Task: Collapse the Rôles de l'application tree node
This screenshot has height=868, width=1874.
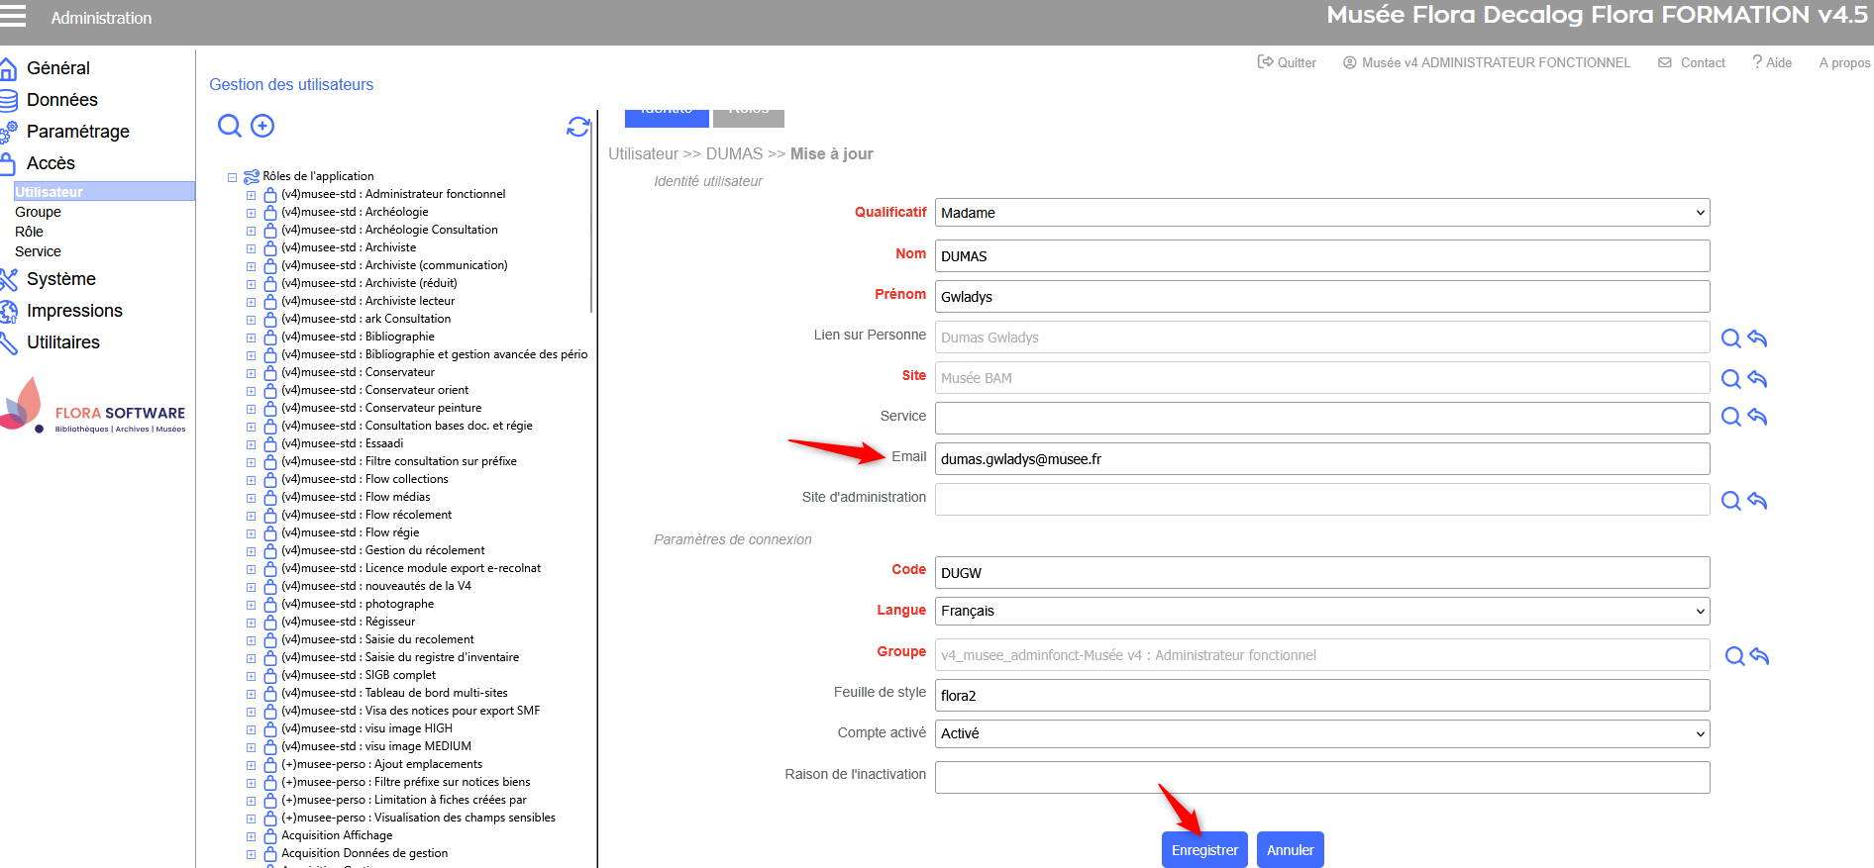Action: click(233, 178)
